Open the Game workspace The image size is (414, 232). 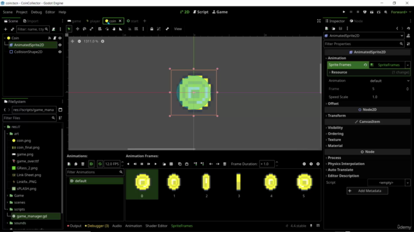point(220,12)
